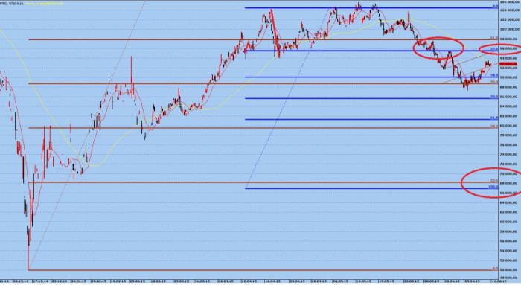Click the blue 50.0 Fibonacci level label
521x285 pixels.
[494, 97]
